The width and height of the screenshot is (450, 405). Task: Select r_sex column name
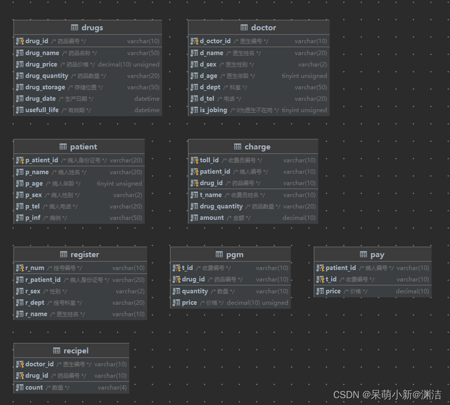(33, 291)
